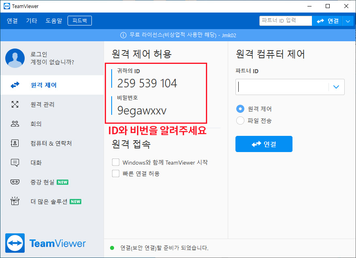Open the 연결 menu
Viewport: 356px width, 258px height.
(12, 20)
